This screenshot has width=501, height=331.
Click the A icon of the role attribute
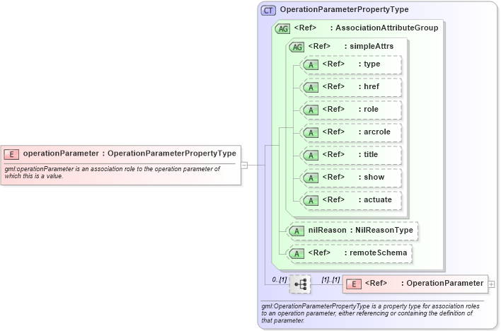click(311, 110)
